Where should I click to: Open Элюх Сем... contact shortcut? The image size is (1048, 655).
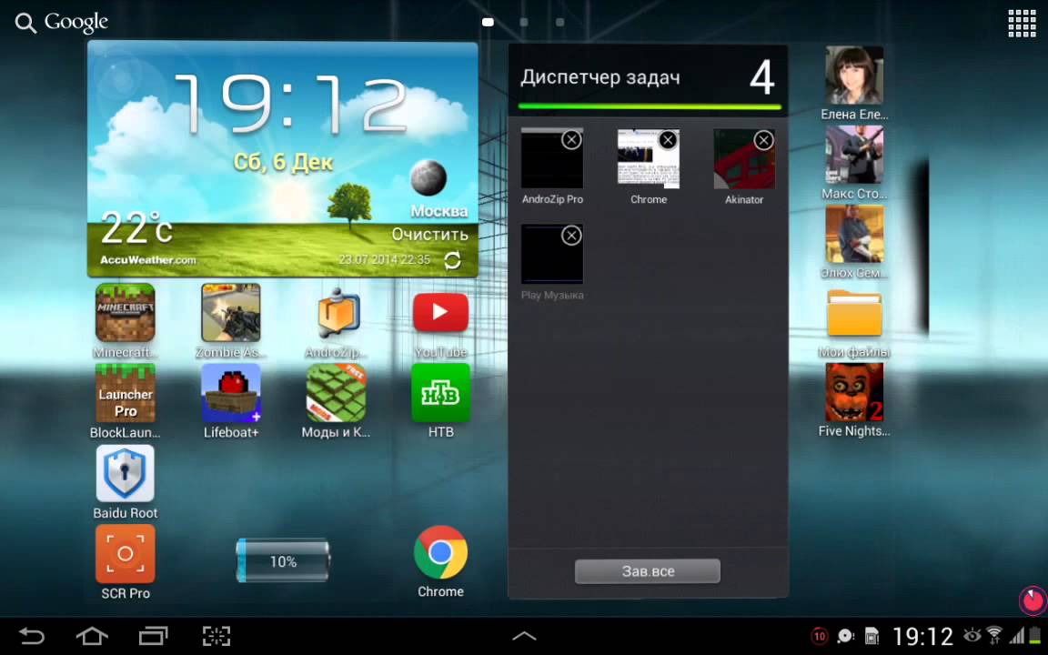(854, 234)
